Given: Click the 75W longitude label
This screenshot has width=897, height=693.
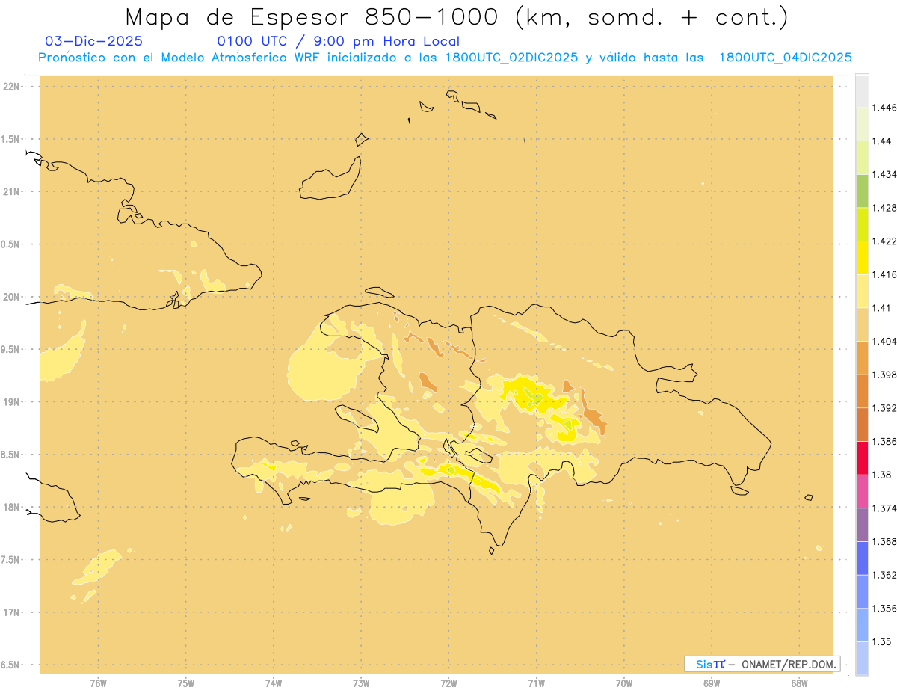Looking at the screenshot, I should point(186,683).
